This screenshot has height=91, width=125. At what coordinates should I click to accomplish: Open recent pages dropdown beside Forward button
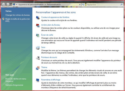11,5
